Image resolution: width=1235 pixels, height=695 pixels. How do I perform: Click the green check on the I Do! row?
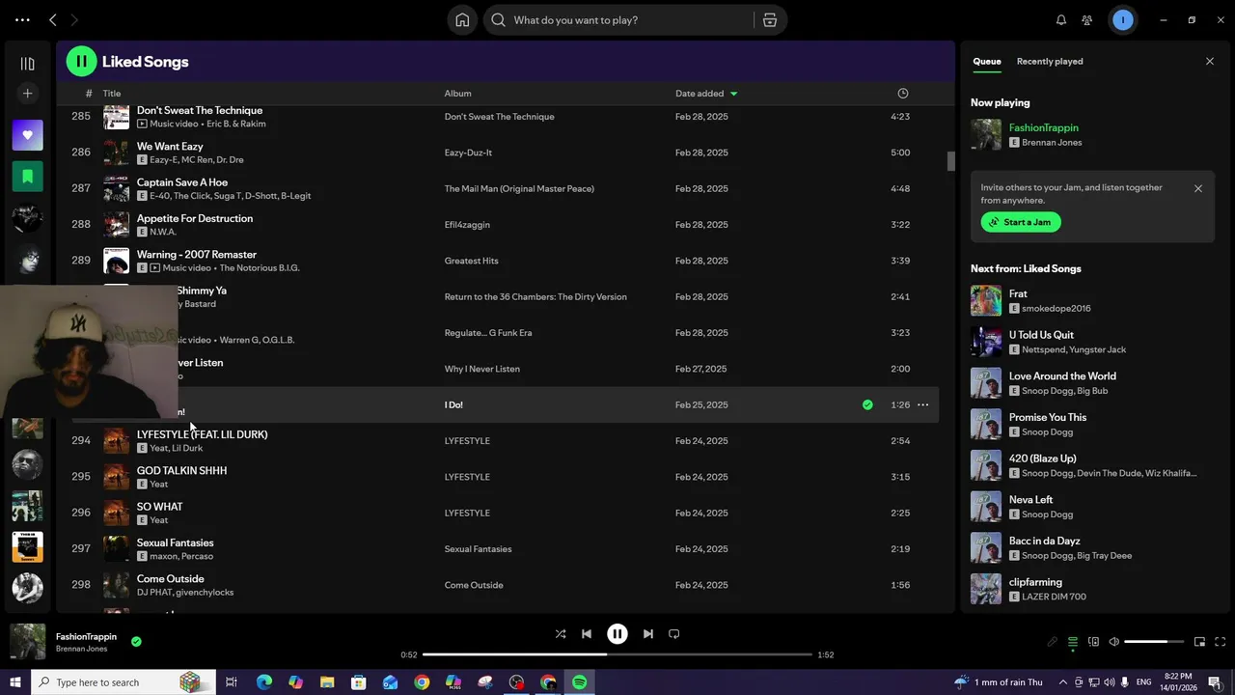(867, 405)
